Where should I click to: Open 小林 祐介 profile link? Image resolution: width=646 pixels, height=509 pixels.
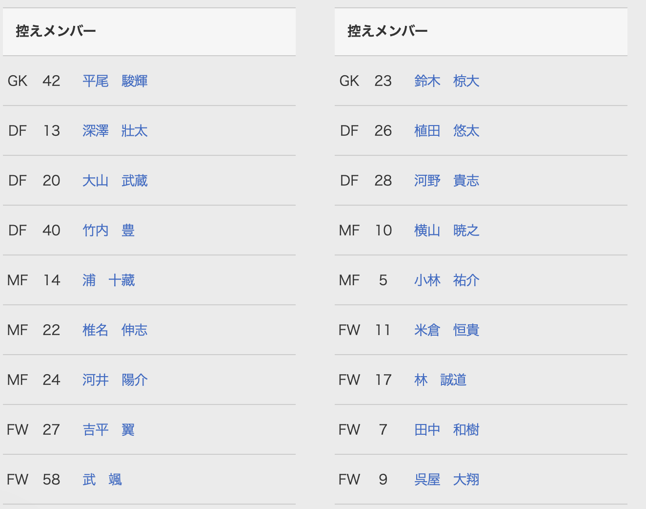446,280
